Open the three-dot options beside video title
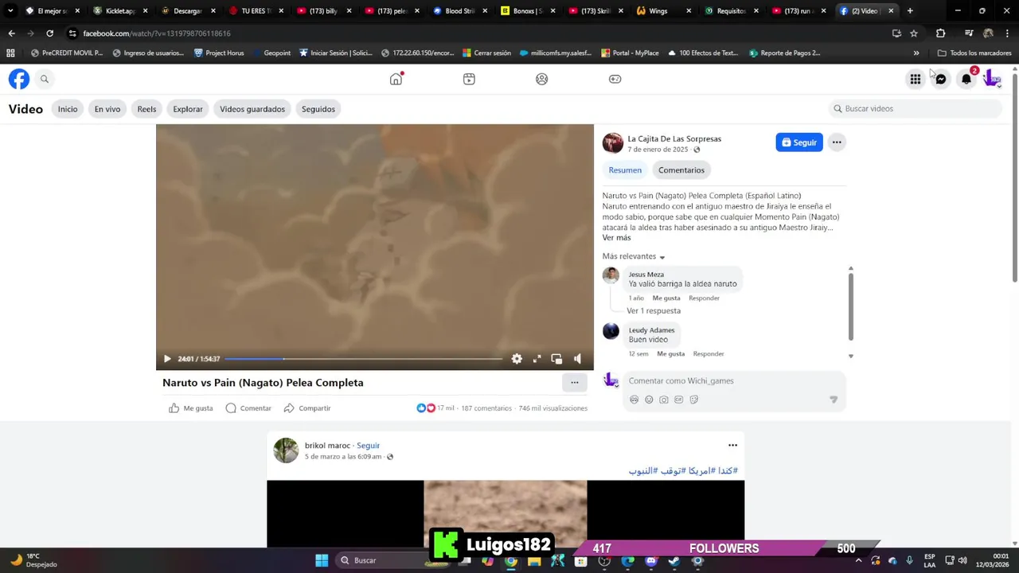This screenshot has height=573, width=1019. (x=574, y=383)
